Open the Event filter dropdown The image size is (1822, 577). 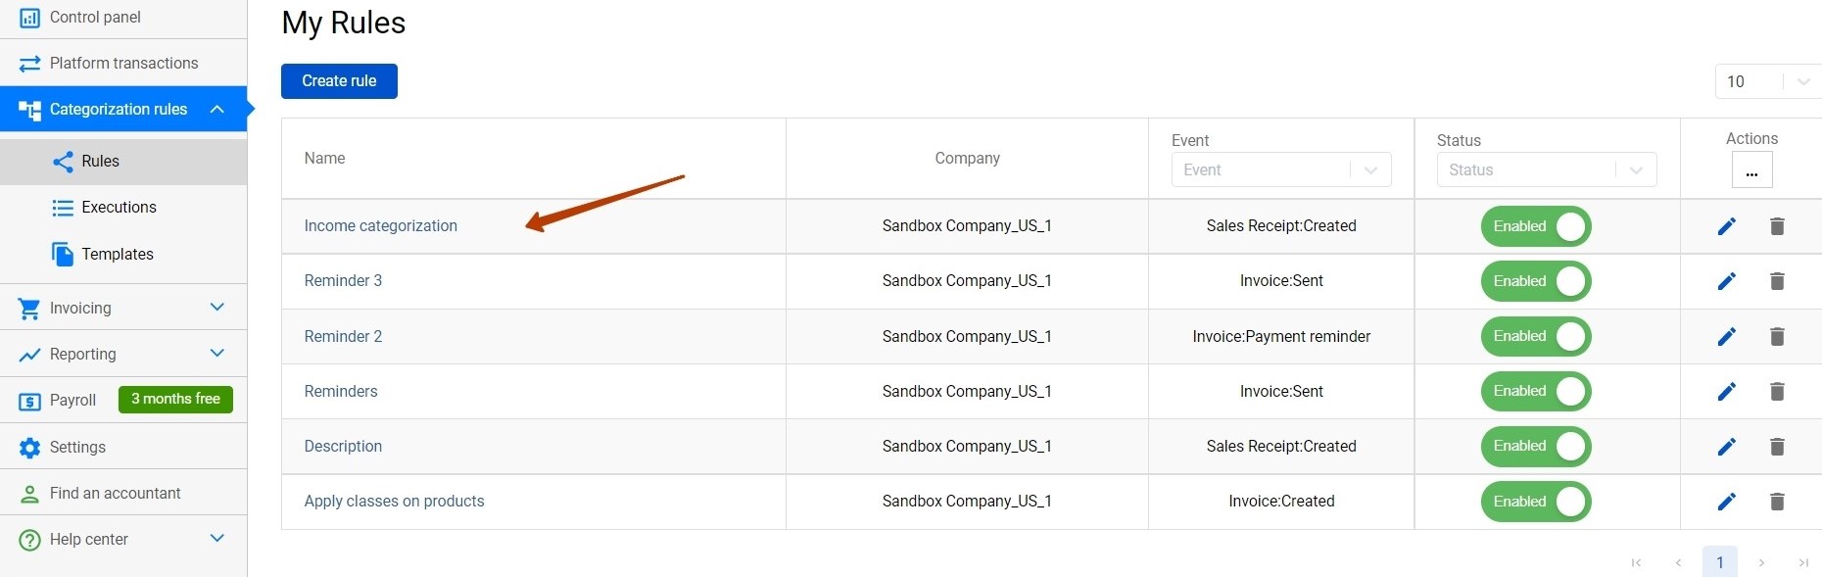[x=1280, y=170]
